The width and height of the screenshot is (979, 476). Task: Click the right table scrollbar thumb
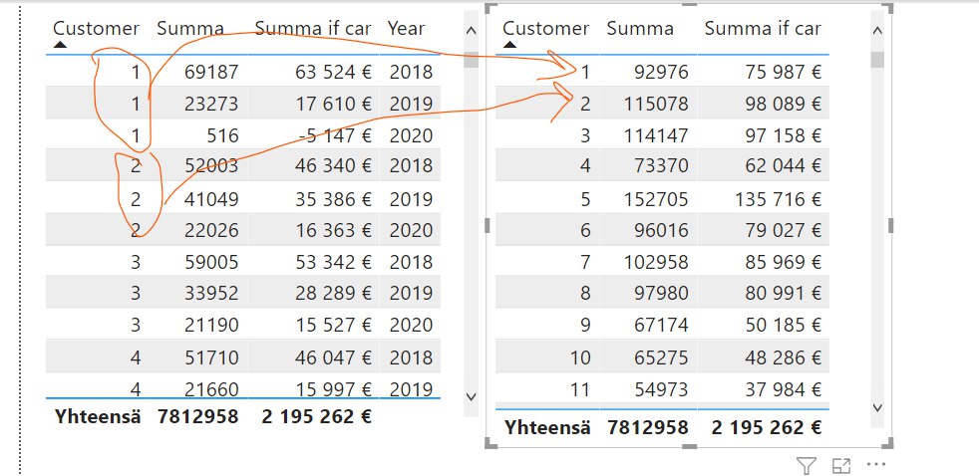pos(877,60)
